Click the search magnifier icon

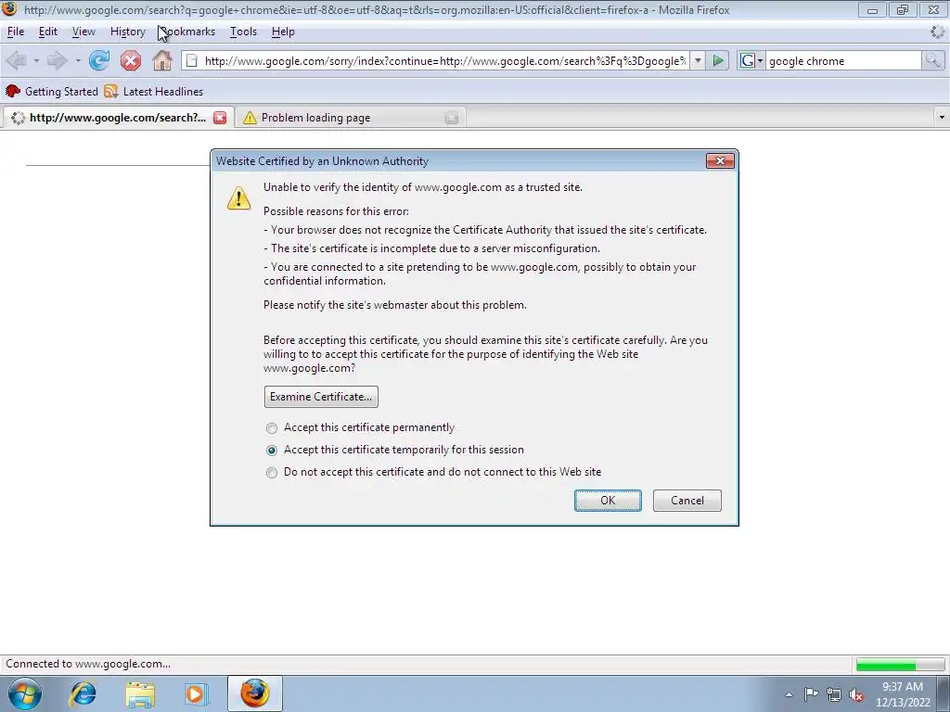pos(932,60)
